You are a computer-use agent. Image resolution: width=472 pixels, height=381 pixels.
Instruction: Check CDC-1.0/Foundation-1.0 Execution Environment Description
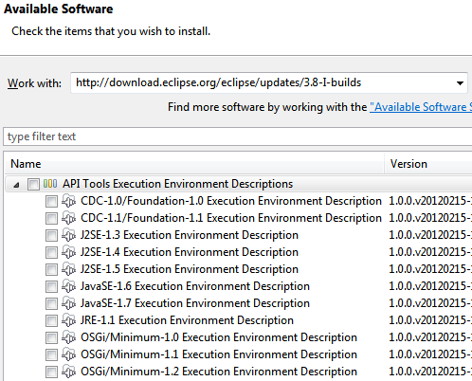[51, 201]
